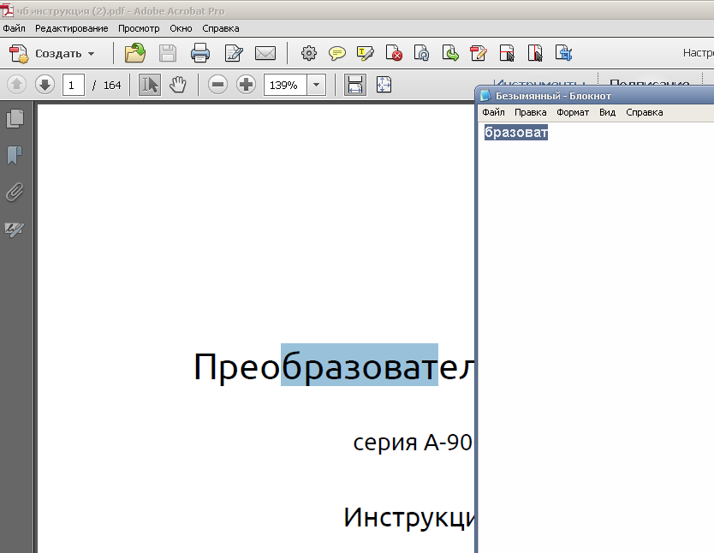
Task: Click the email envelope icon
Action: pyautogui.click(x=265, y=53)
